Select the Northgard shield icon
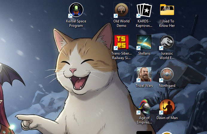The image size is (207, 134). 167,74
